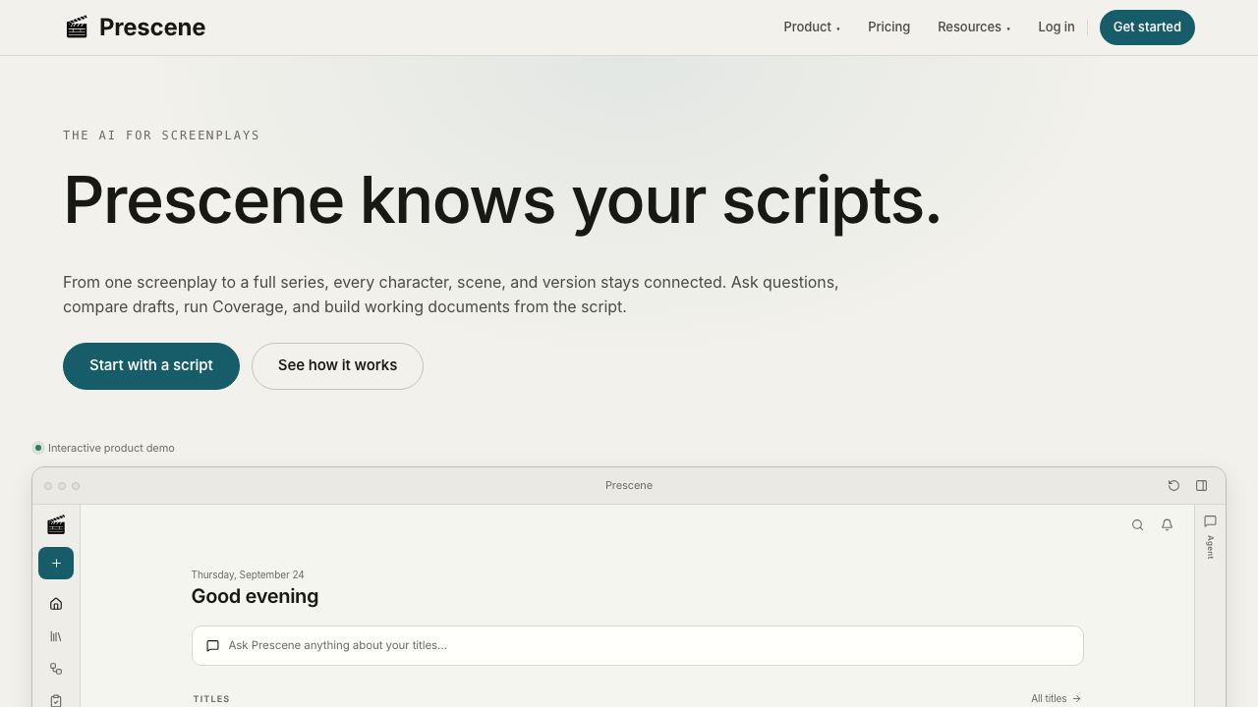Open the clapperboard icon in the demo sidebar
The image size is (1258, 707).
pyautogui.click(x=56, y=525)
